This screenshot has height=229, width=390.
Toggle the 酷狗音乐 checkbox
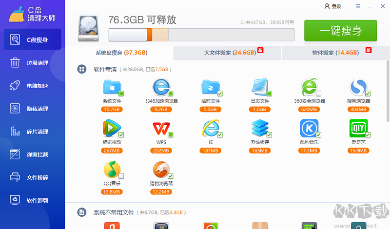click(319, 135)
